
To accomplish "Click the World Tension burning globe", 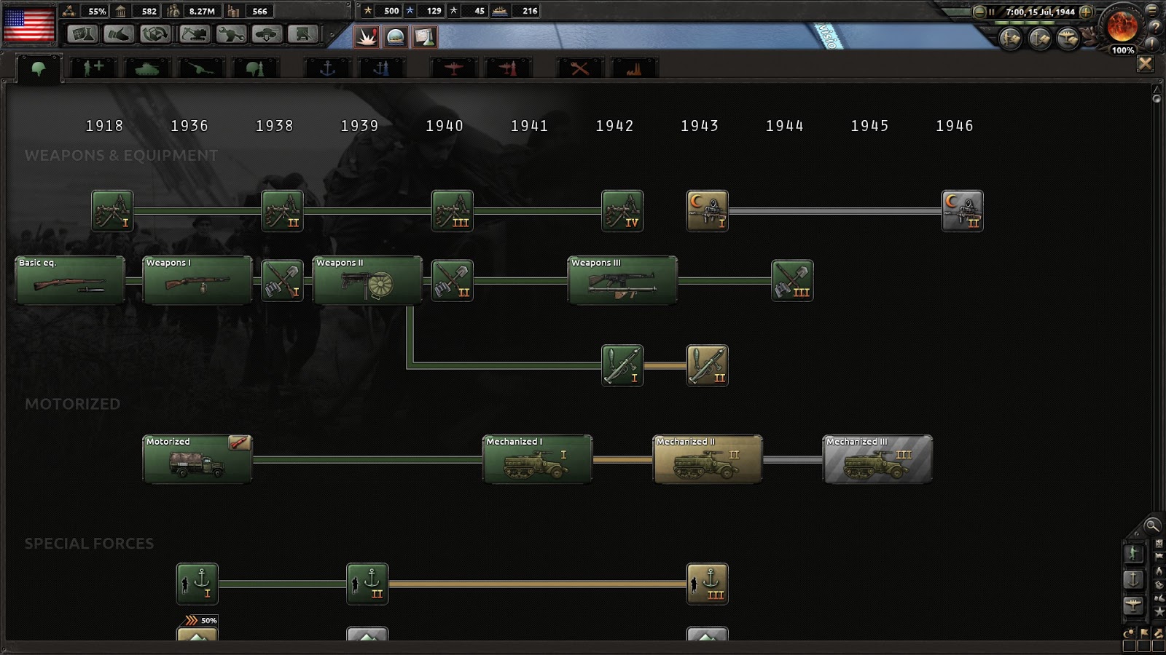I will point(1122,27).
